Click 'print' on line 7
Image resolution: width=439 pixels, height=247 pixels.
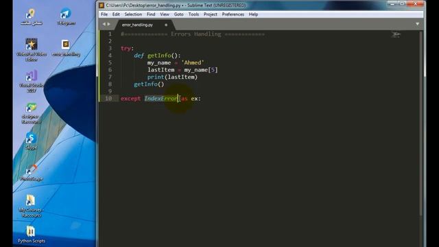tap(156, 77)
